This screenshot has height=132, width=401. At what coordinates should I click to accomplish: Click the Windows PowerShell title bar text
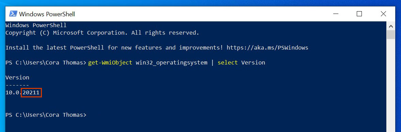point(47,14)
